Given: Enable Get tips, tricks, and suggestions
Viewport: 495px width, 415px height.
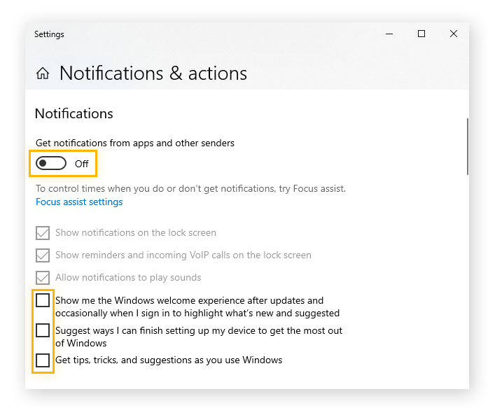Looking at the screenshot, I should (x=43, y=360).
